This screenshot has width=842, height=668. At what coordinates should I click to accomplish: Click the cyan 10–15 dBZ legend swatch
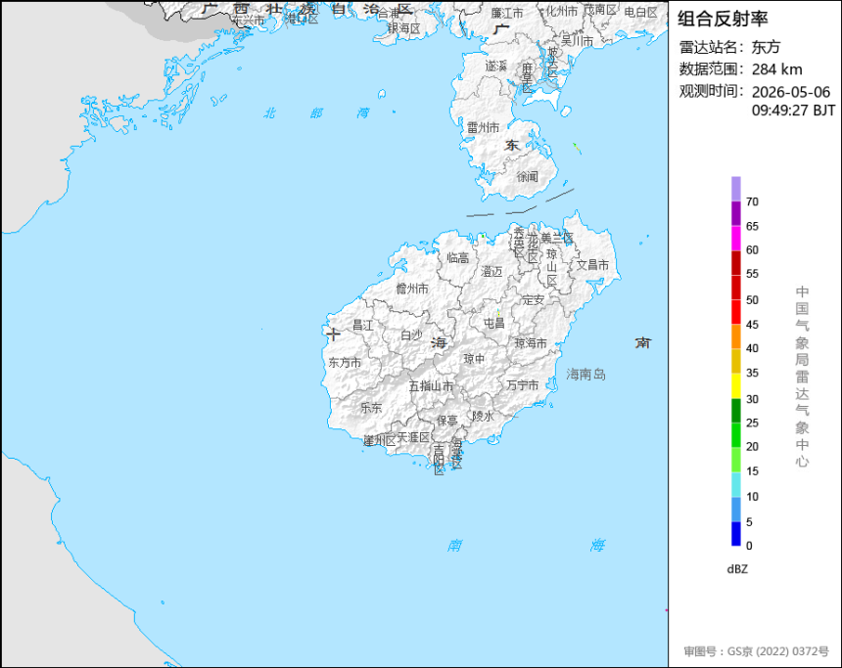point(735,484)
